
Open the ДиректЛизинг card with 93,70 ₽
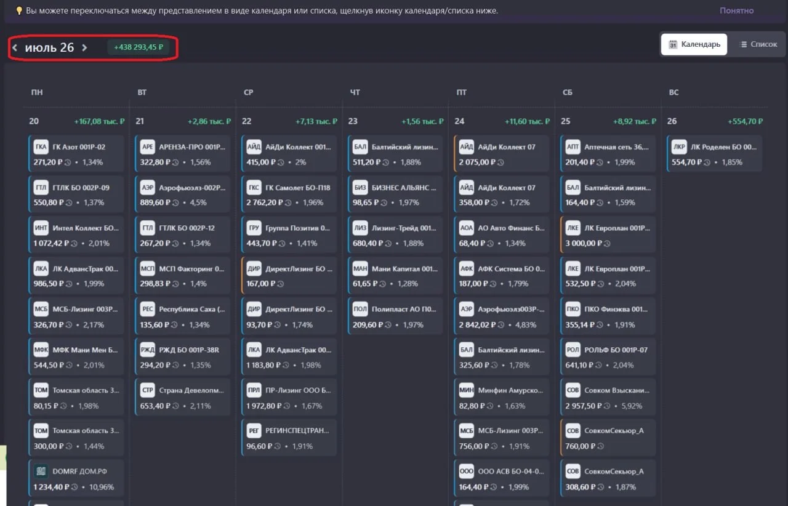(x=289, y=316)
